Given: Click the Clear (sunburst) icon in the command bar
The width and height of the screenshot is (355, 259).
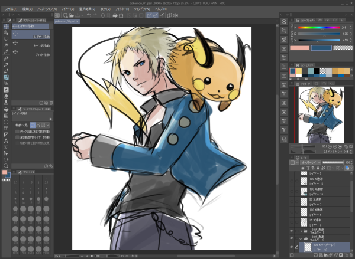Looking at the screenshot, I should (x=103, y=15).
